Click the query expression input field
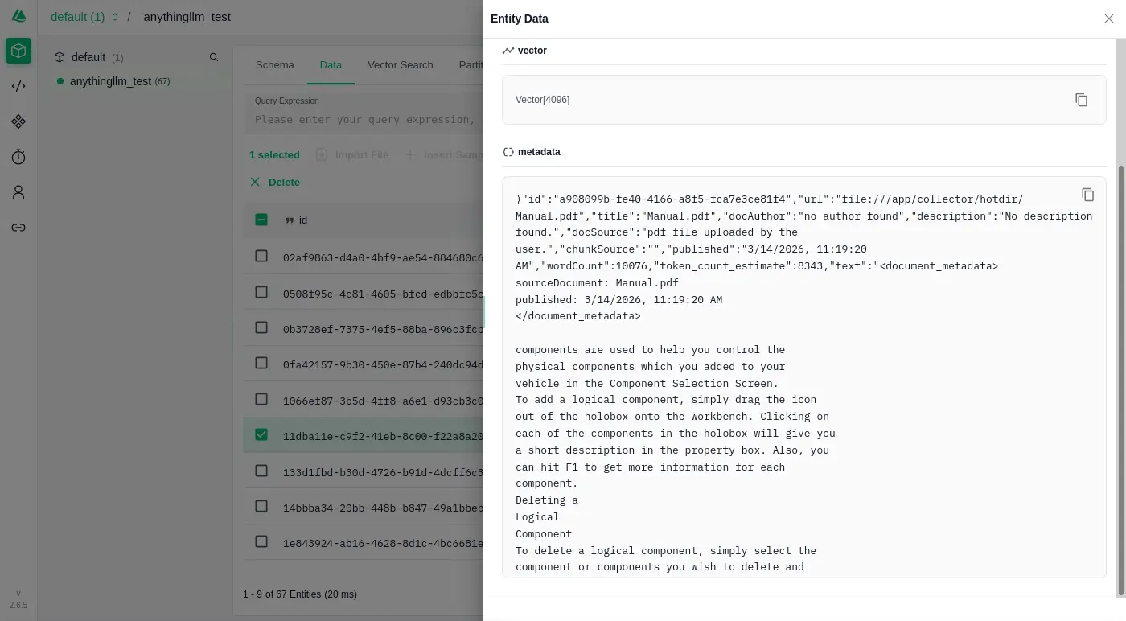The height and width of the screenshot is (621, 1126). click(x=364, y=119)
